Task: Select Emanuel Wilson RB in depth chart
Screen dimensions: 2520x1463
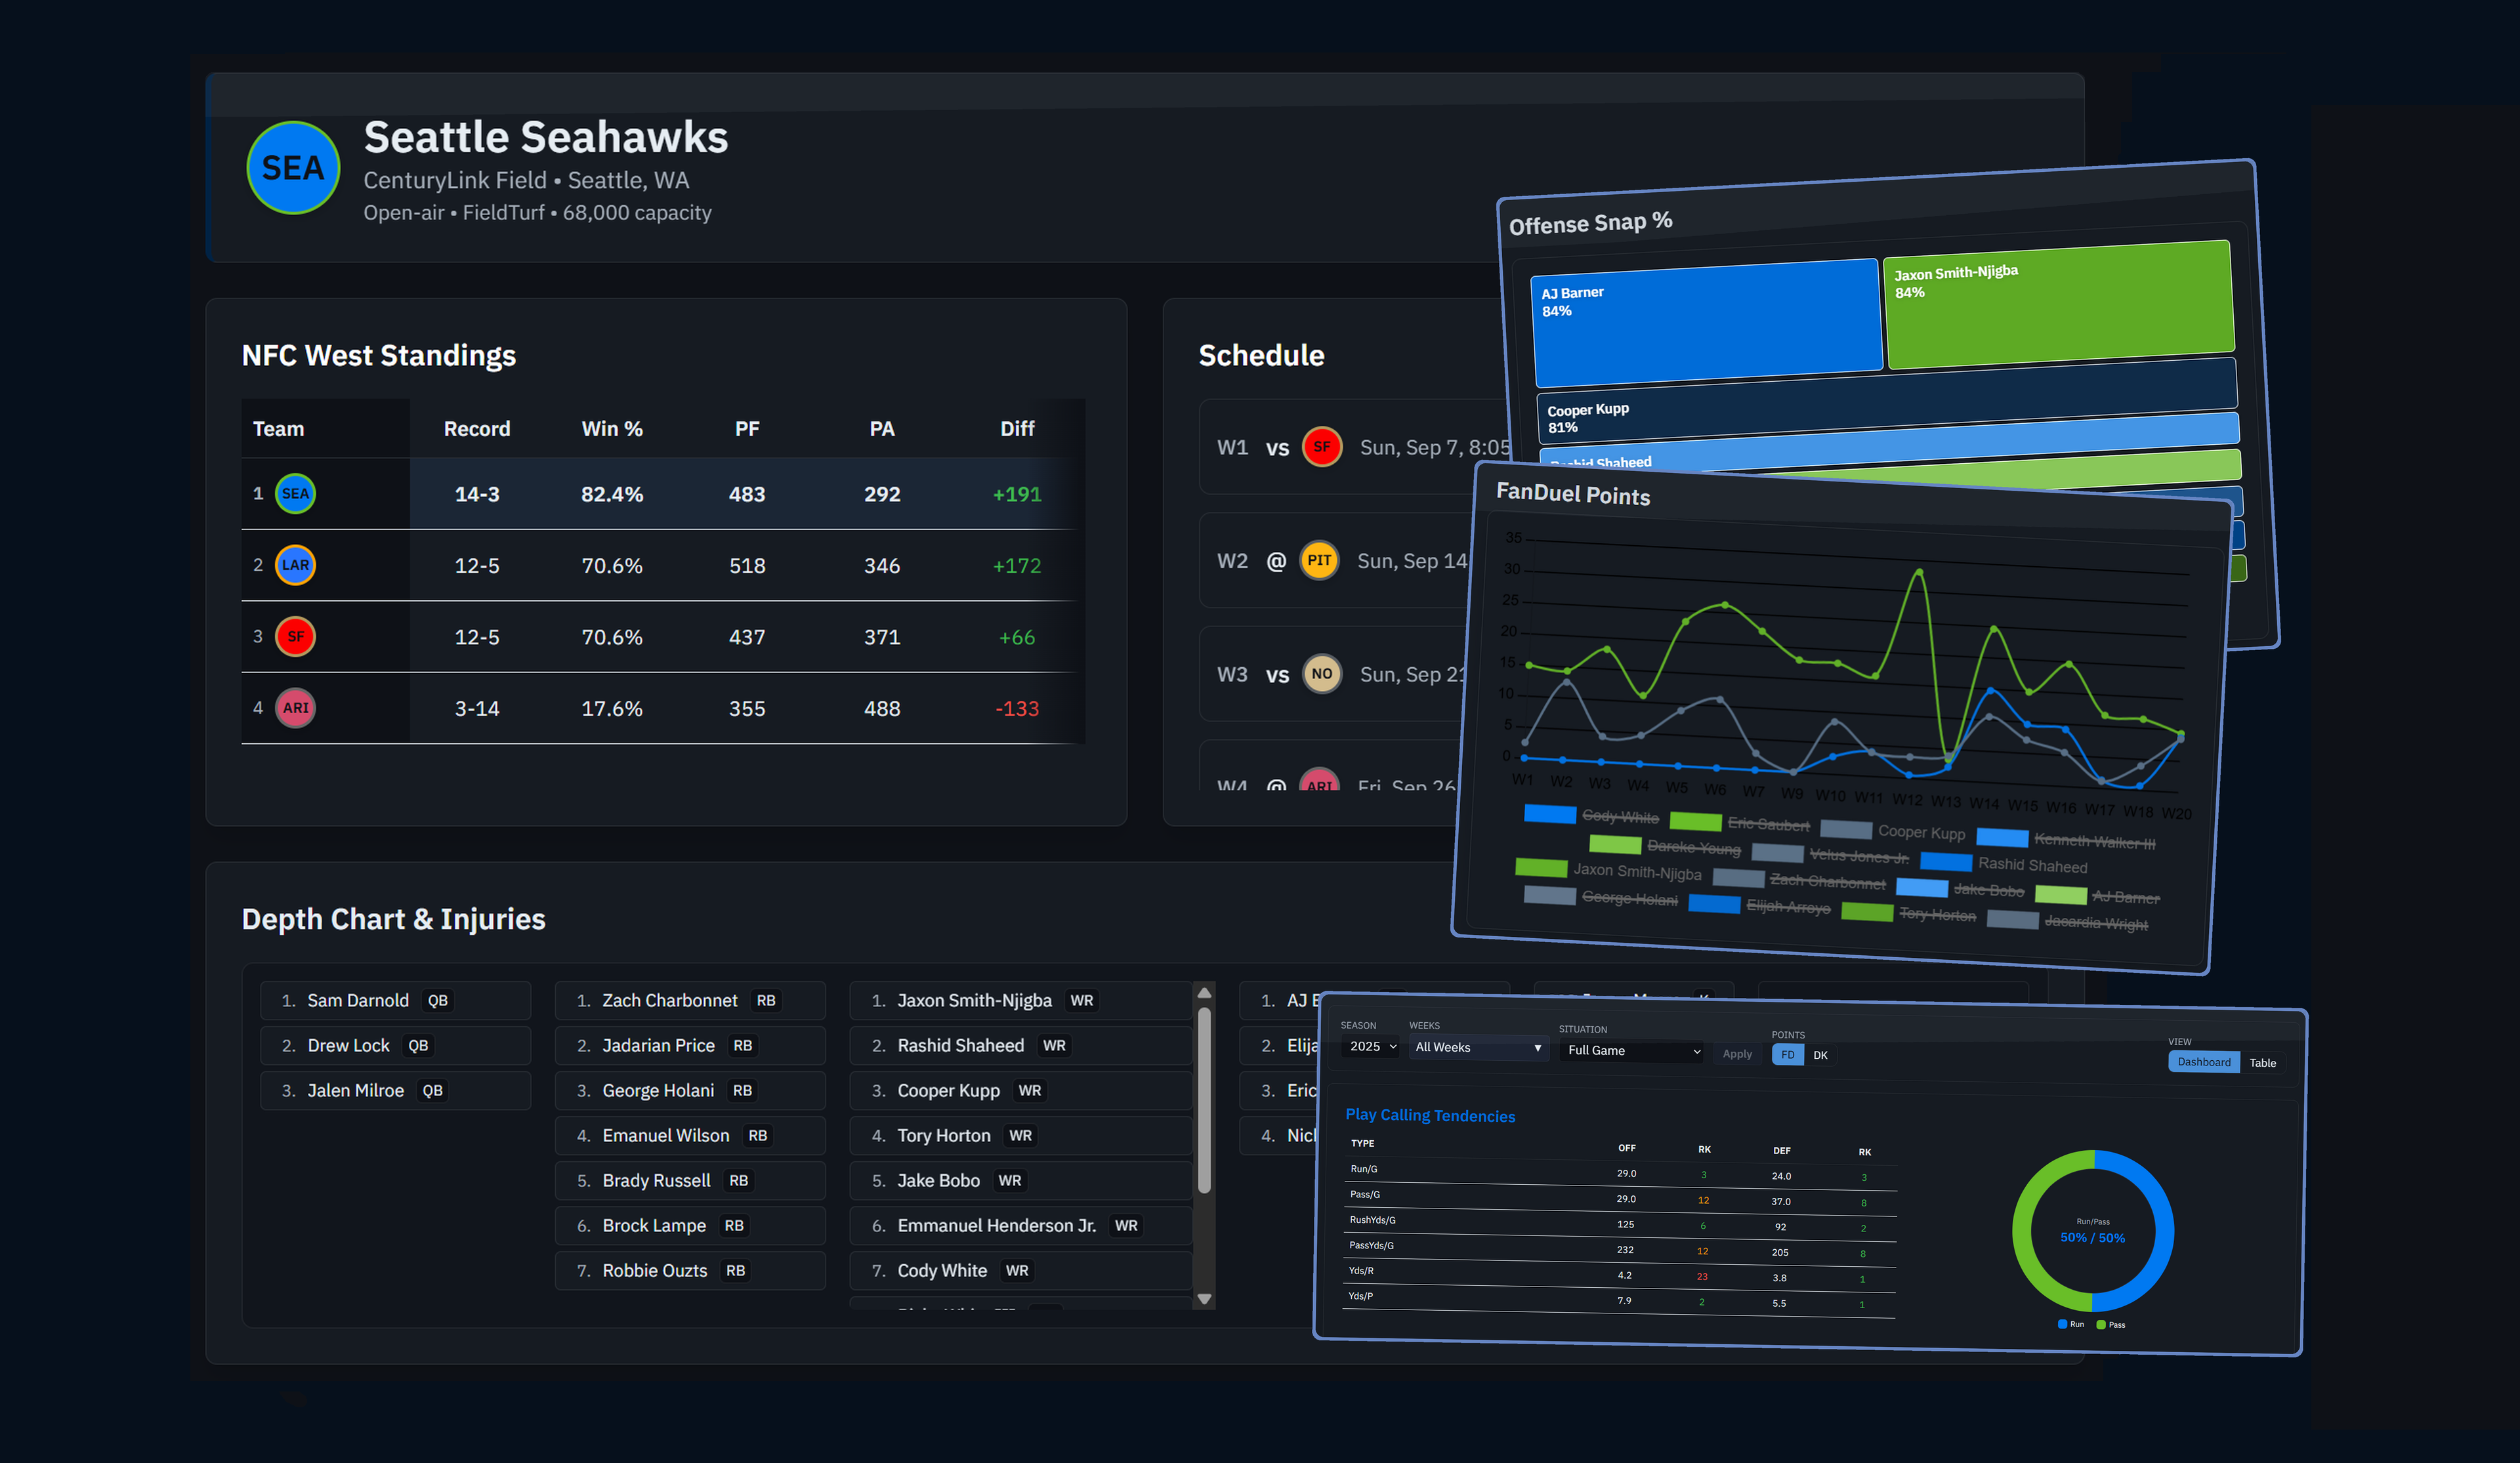Action: click(x=690, y=1135)
